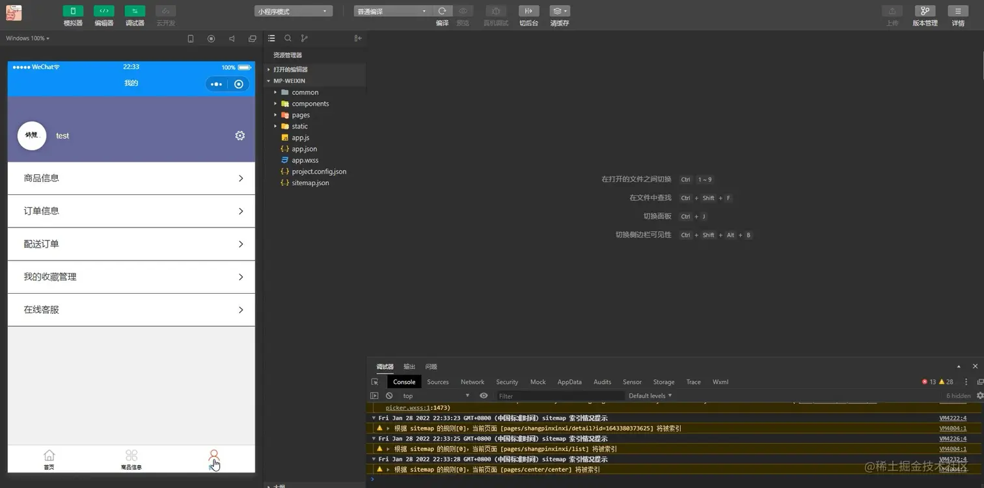Open the 订单信息 list row
The height and width of the screenshot is (488, 984).
pos(131,211)
